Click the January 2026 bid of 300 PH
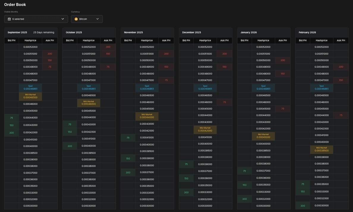Screen dimensions: 353x212 (x=245, y=199)
